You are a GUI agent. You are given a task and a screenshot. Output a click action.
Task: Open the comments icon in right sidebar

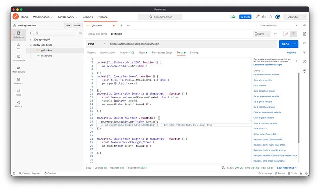point(305,43)
